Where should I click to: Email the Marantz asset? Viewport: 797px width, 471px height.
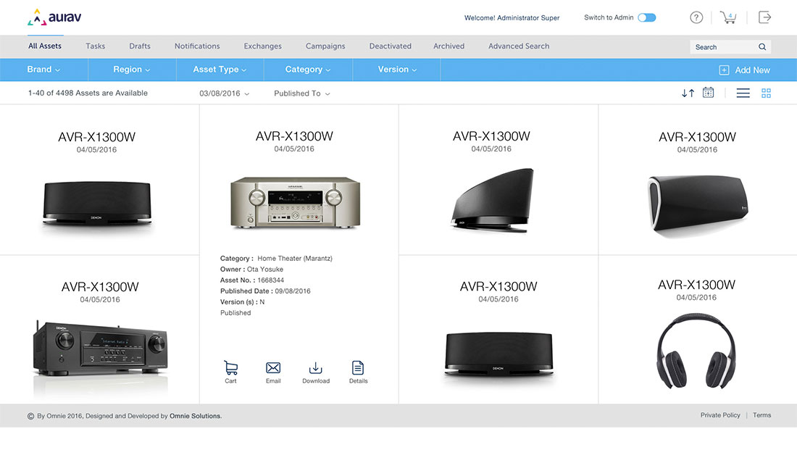pos(273,372)
